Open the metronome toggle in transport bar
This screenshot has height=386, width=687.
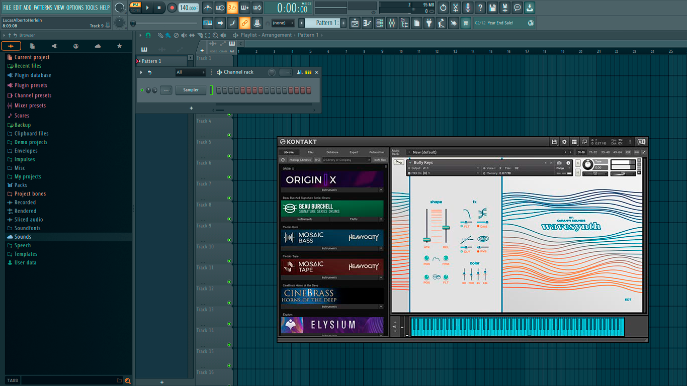point(207,8)
